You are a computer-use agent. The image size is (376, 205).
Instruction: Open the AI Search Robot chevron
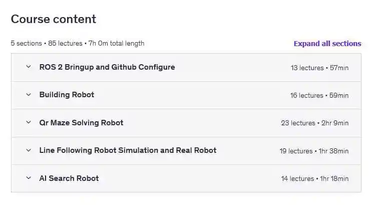point(29,178)
